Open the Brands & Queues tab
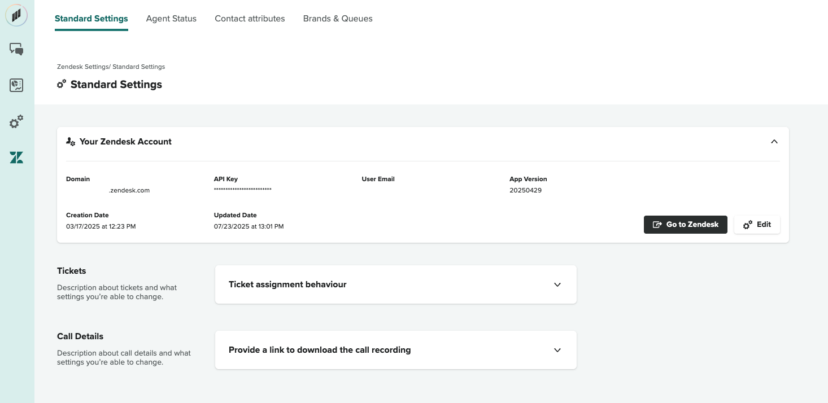The width and height of the screenshot is (828, 403). click(338, 19)
